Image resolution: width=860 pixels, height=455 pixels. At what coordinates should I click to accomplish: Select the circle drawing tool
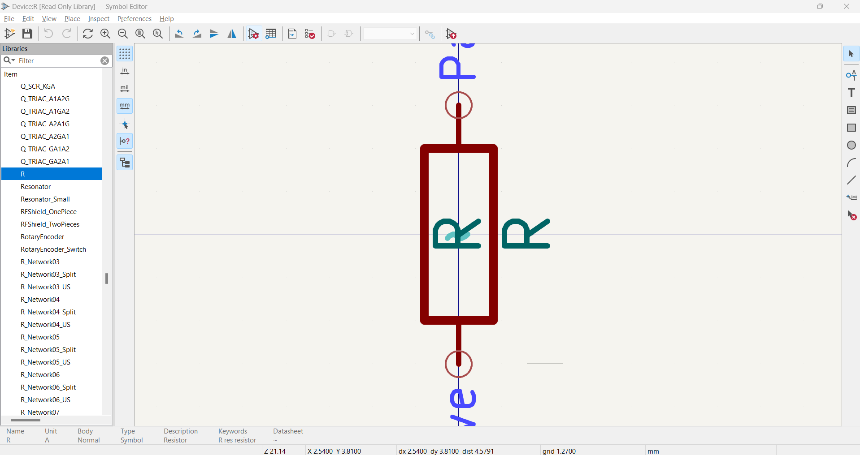coord(851,145)
